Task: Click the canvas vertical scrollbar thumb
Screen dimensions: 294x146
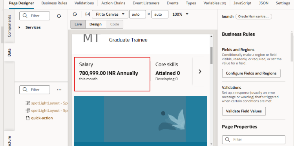Action: pos(212,55)
